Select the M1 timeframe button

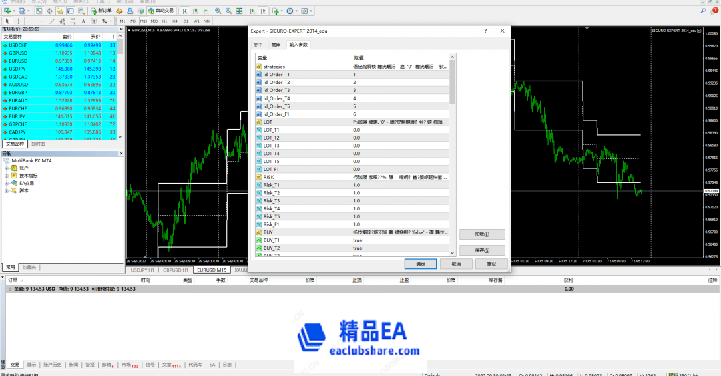click(122, 21)
